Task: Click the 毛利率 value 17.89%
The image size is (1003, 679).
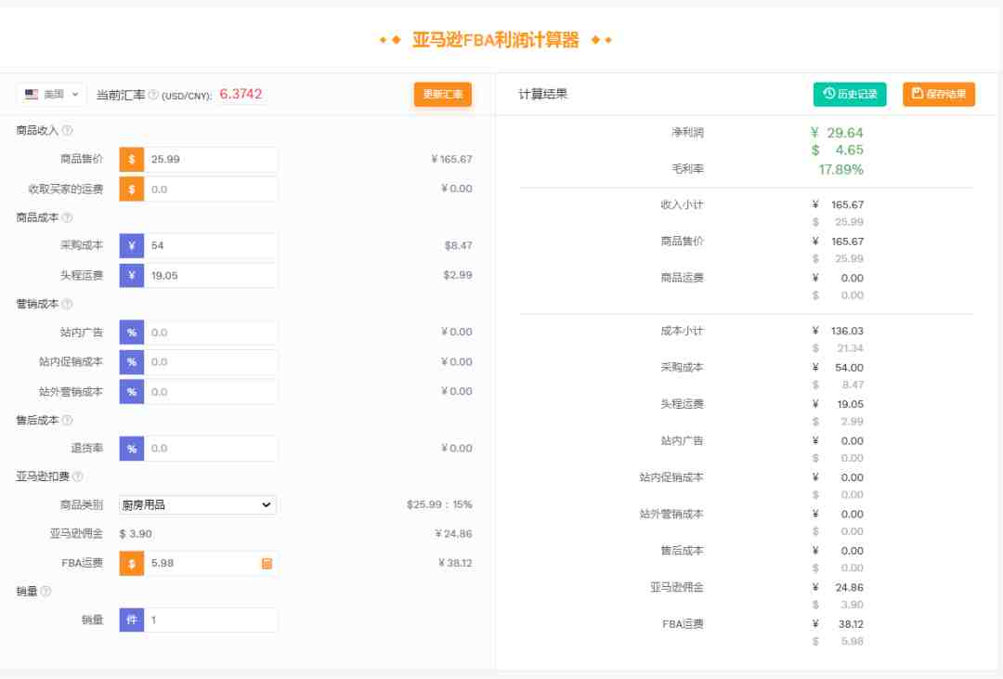Action: pos(840,170)
